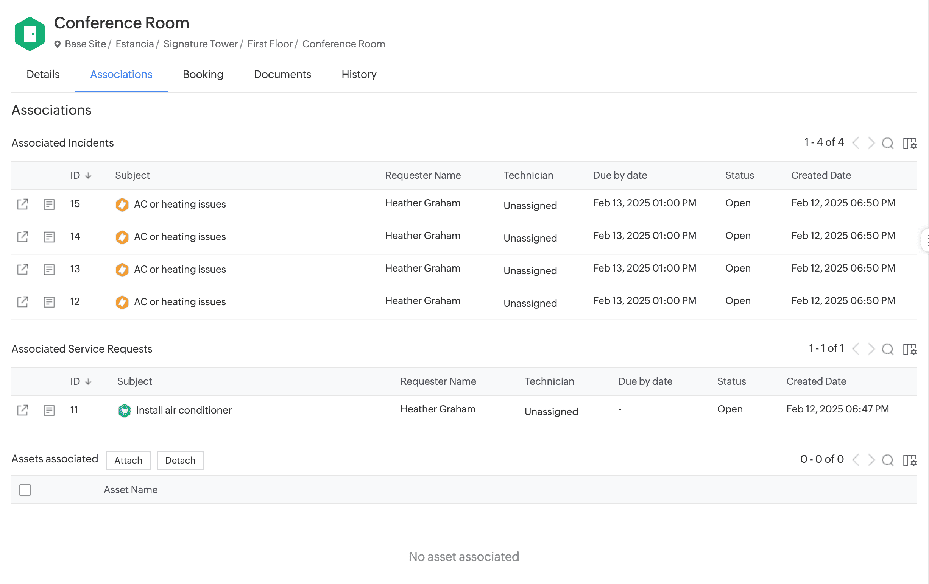This screenshot has height=584, width=929.
Task: Sort service requests by ID arrow
Action: pyautogui.click(x=88, y=382)
